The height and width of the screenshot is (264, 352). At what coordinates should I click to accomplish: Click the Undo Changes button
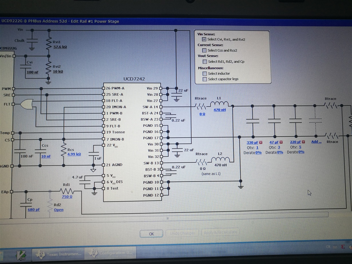[x=183, y=233]
